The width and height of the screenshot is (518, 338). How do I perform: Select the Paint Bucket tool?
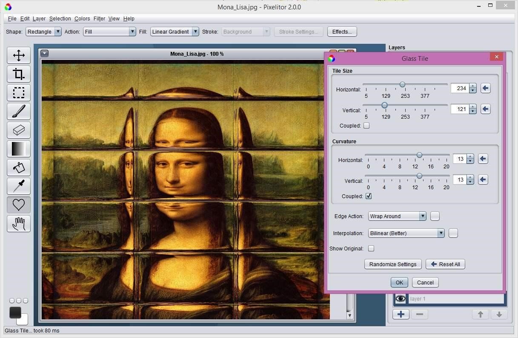click(x=19, y=168)
